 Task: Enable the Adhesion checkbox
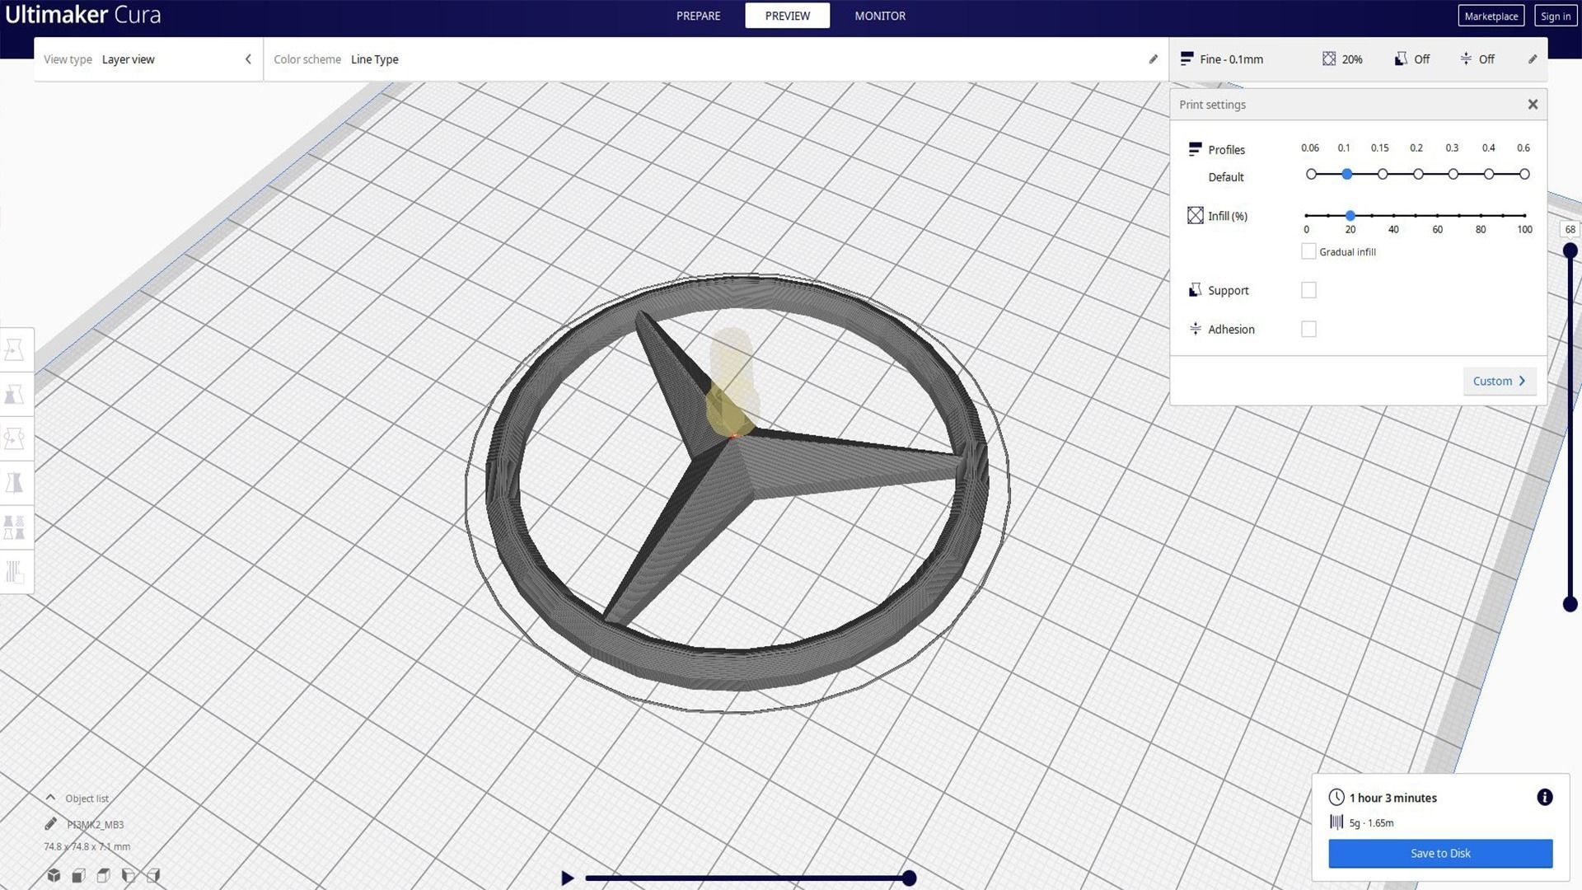pyautogui.click(x=1308, y=329)
